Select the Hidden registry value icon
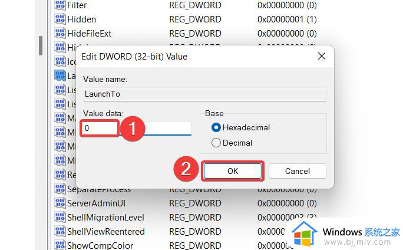The height and width of the screenshot is (250, 403). (60, 19)
